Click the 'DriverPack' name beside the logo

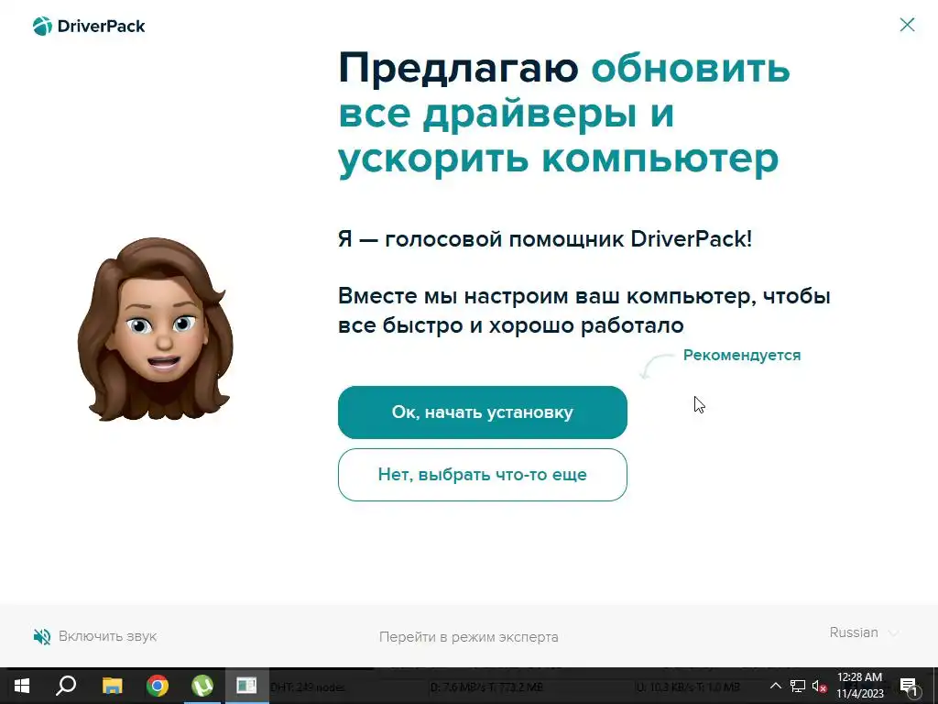(x=101, y=26)
